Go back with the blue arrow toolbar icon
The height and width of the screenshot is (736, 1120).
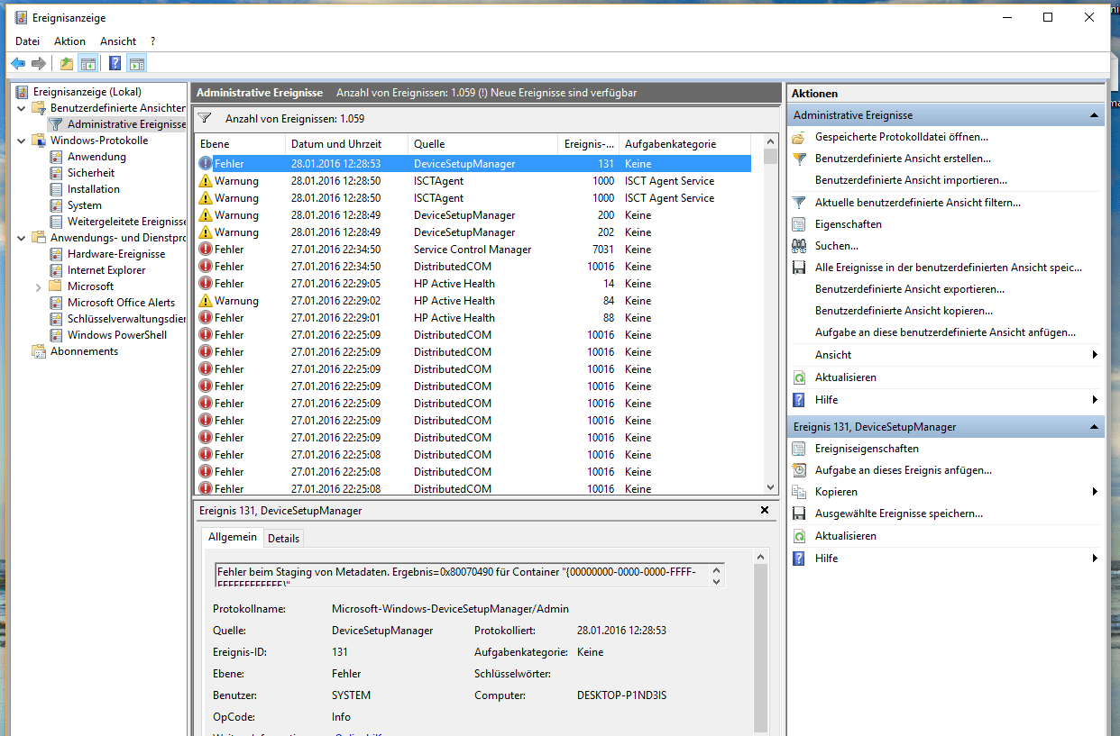pyautogui.click(x=17, y=63)
